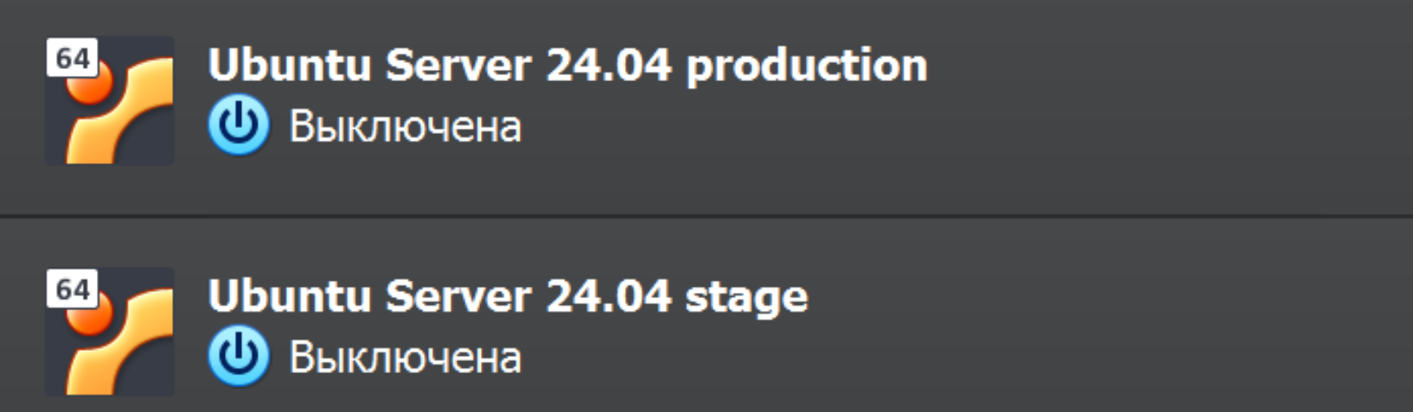
Task: Click the divider line between the two VMs
Action: pos(706,215)
